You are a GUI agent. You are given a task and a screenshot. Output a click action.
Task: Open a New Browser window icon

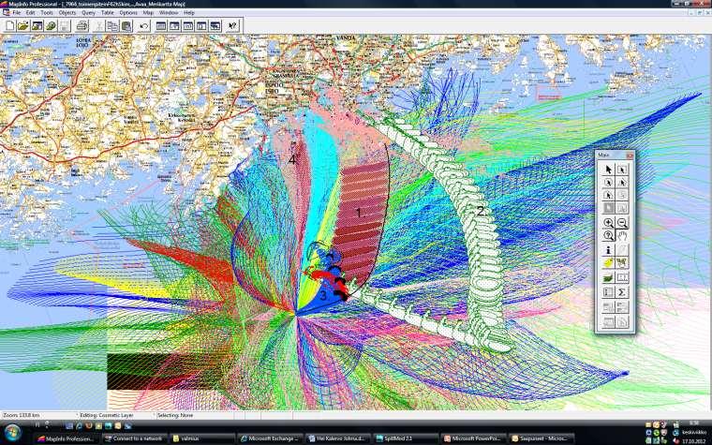[x=161, y=25]
